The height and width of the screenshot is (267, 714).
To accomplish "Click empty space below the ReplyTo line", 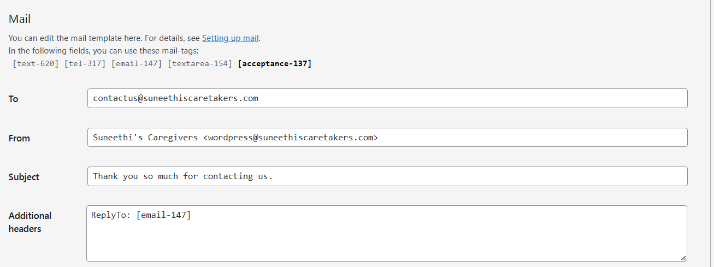I will 382,243.
